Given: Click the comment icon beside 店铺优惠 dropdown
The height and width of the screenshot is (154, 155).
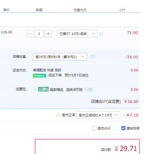Looking at the screenshot, I should [93, 57].
